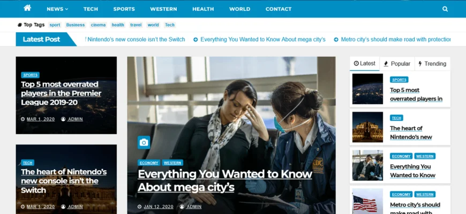Select the travel top tag

[136, 25]
